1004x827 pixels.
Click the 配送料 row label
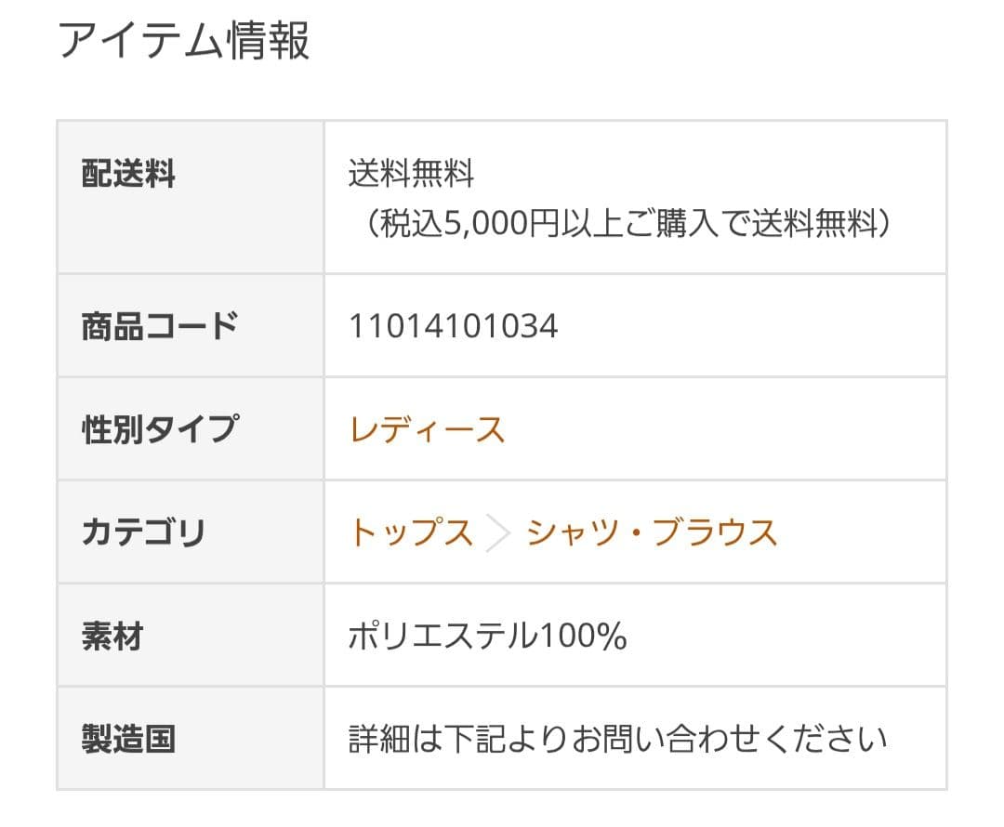tap(128, 174)
